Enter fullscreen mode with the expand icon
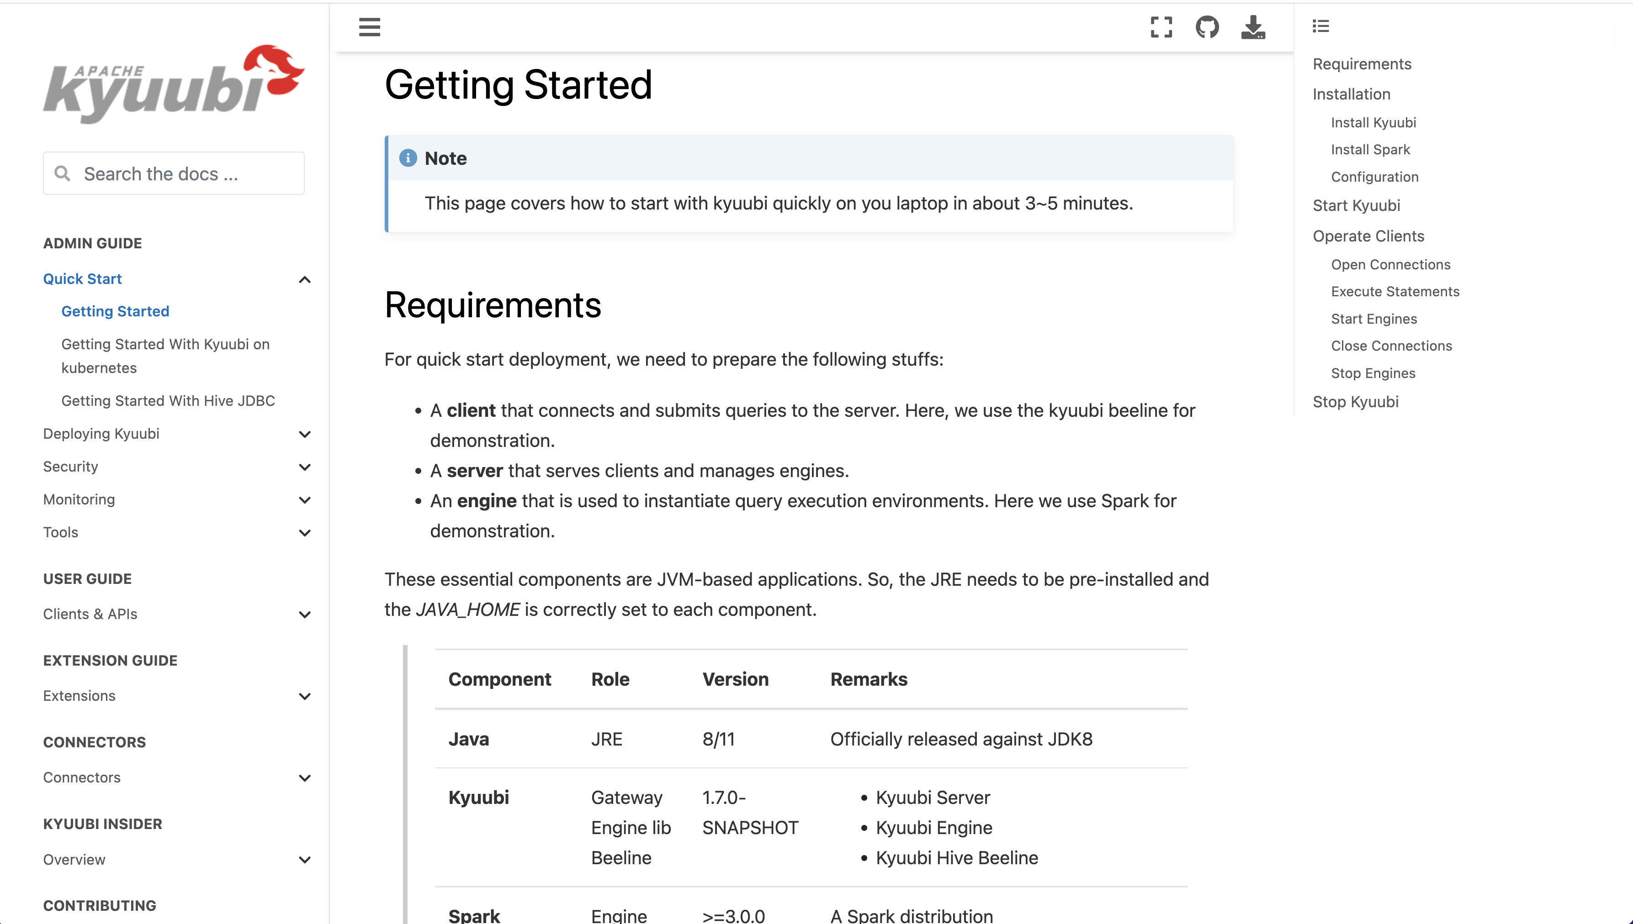 pos(1161,27)
